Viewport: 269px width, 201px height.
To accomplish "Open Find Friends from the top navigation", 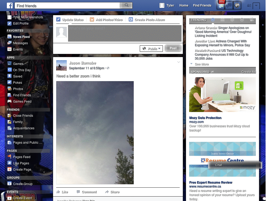I will [x=202, y=5].
